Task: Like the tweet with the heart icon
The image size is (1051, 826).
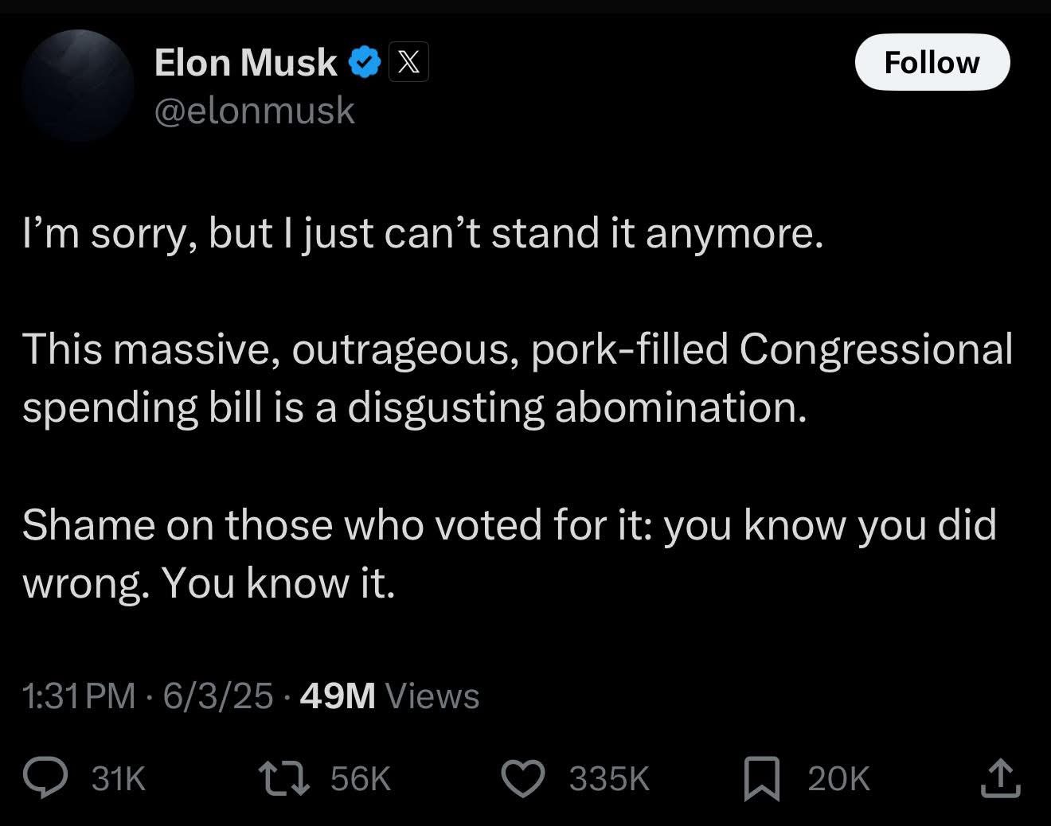Action: (x=522, y=778)
